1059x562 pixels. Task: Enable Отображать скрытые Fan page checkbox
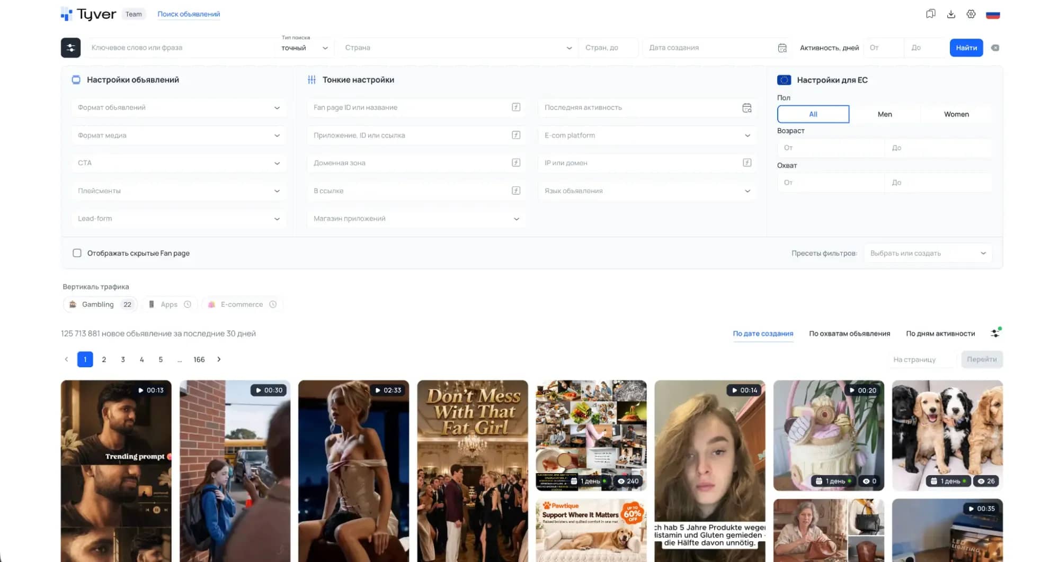coord(77,253)
